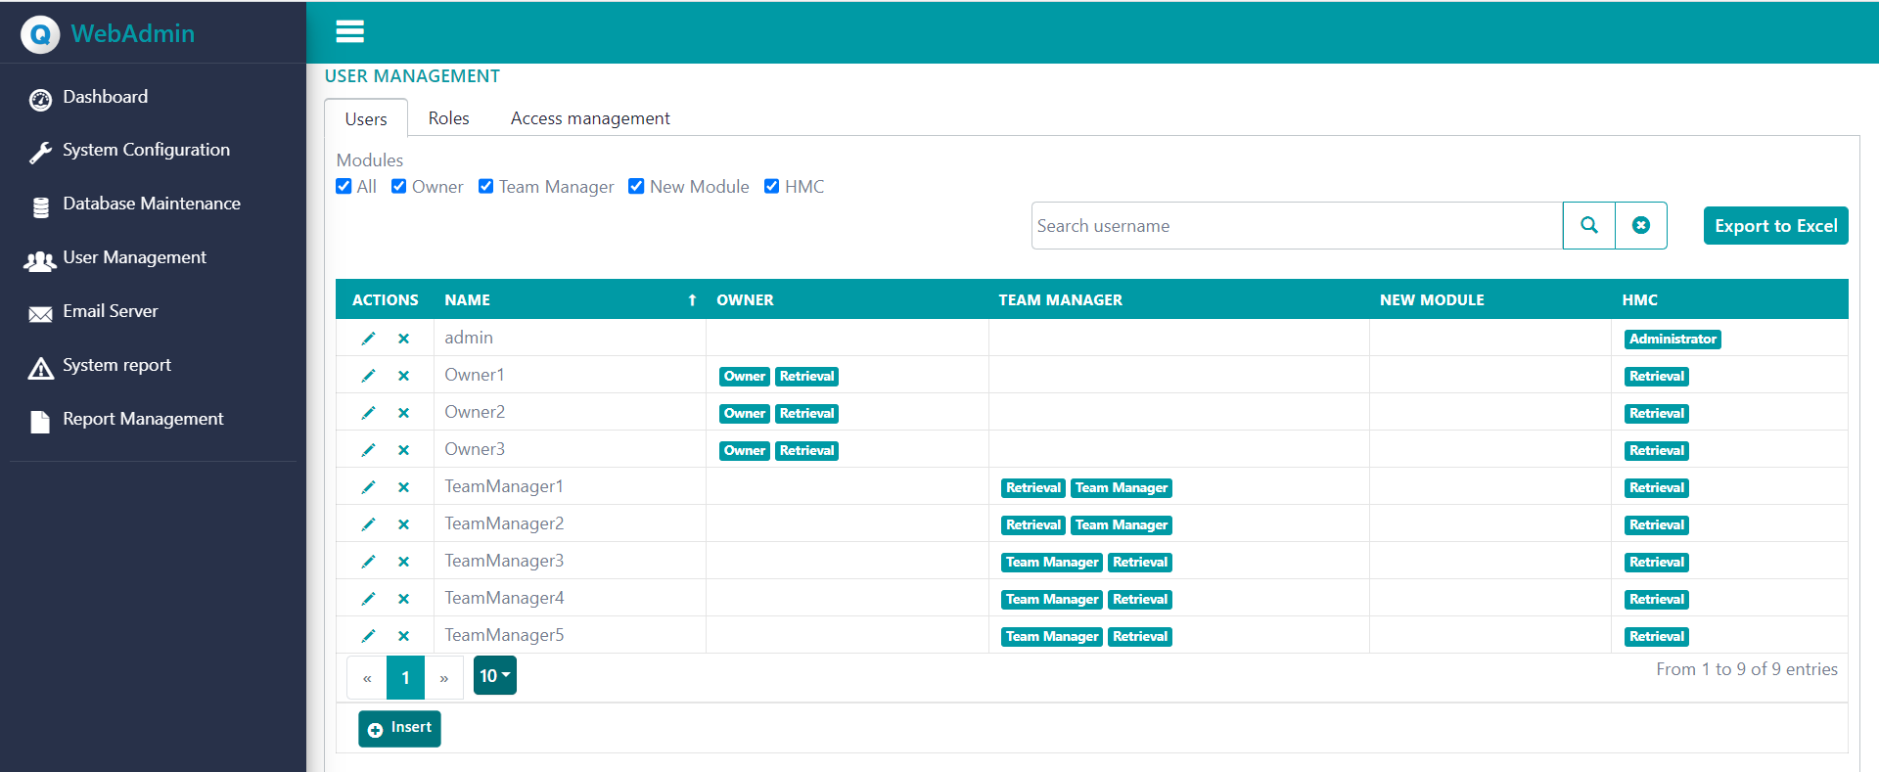1879x772 pixels.
Task: Edit TeamManager3 with the pencil icon
Action: coord(368,562)
